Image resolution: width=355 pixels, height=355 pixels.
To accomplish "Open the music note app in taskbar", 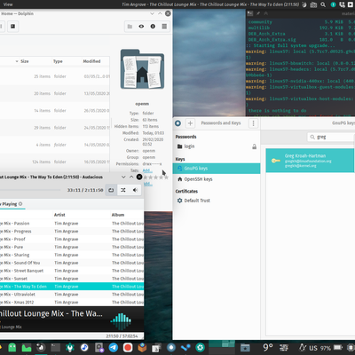I will 84,347.
